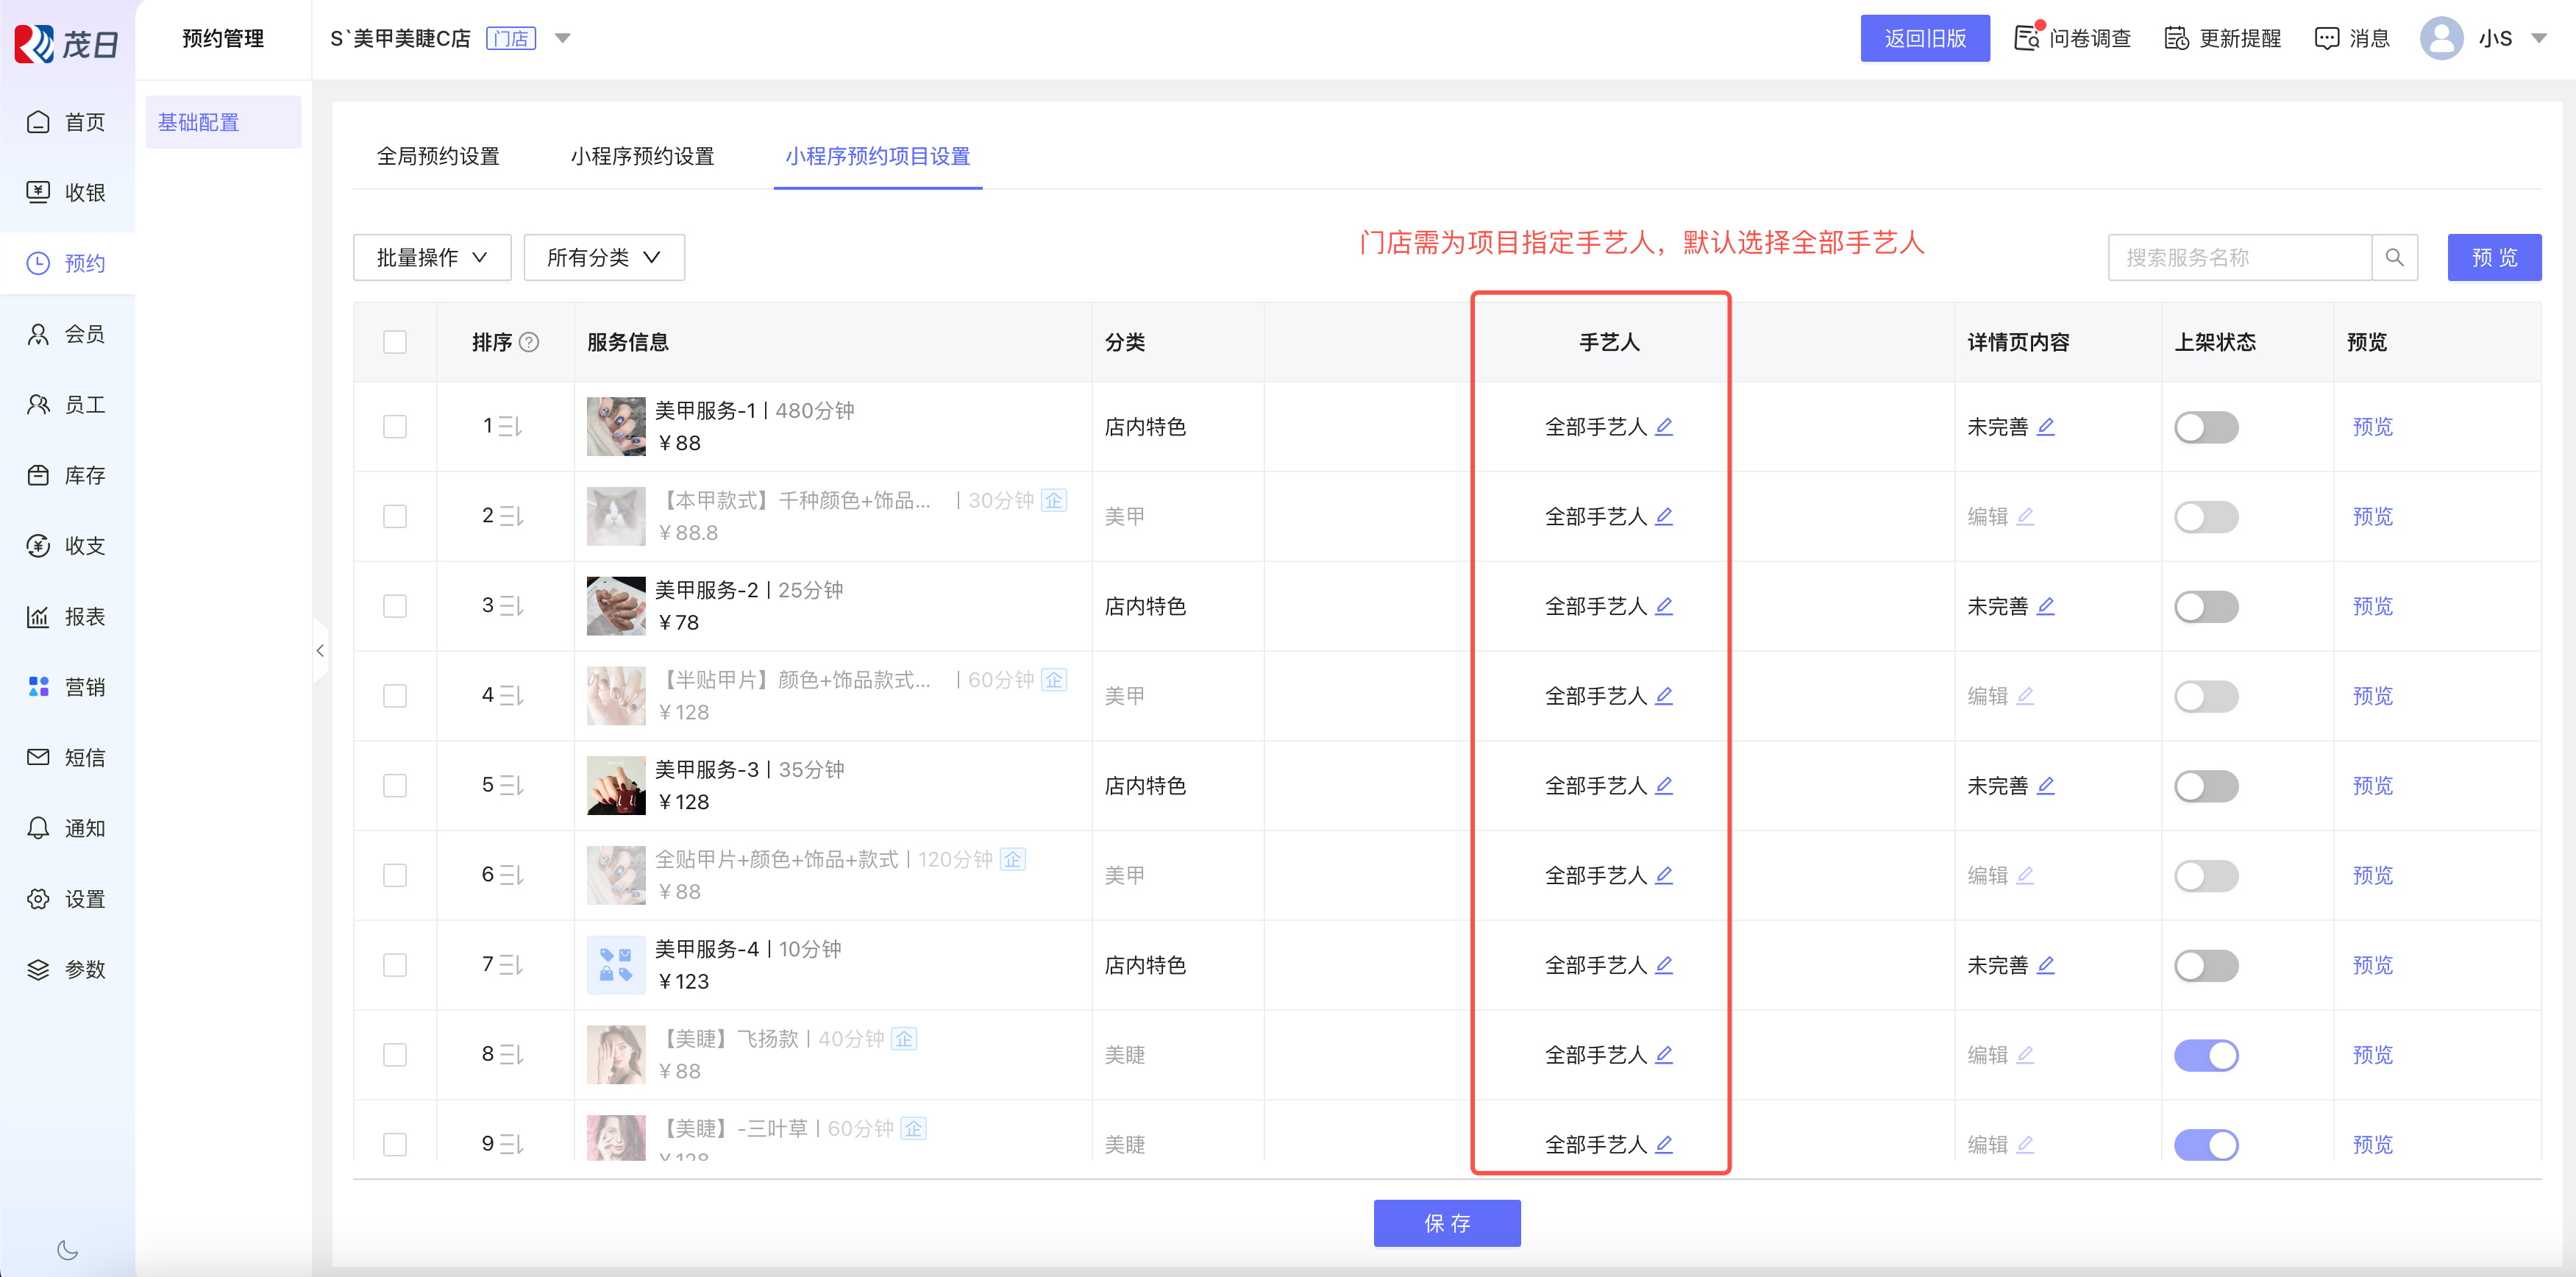2576x1277 pixels.
Task: Edit craftsman for 美甲服务-1 row
Action: coord(1664,427)
